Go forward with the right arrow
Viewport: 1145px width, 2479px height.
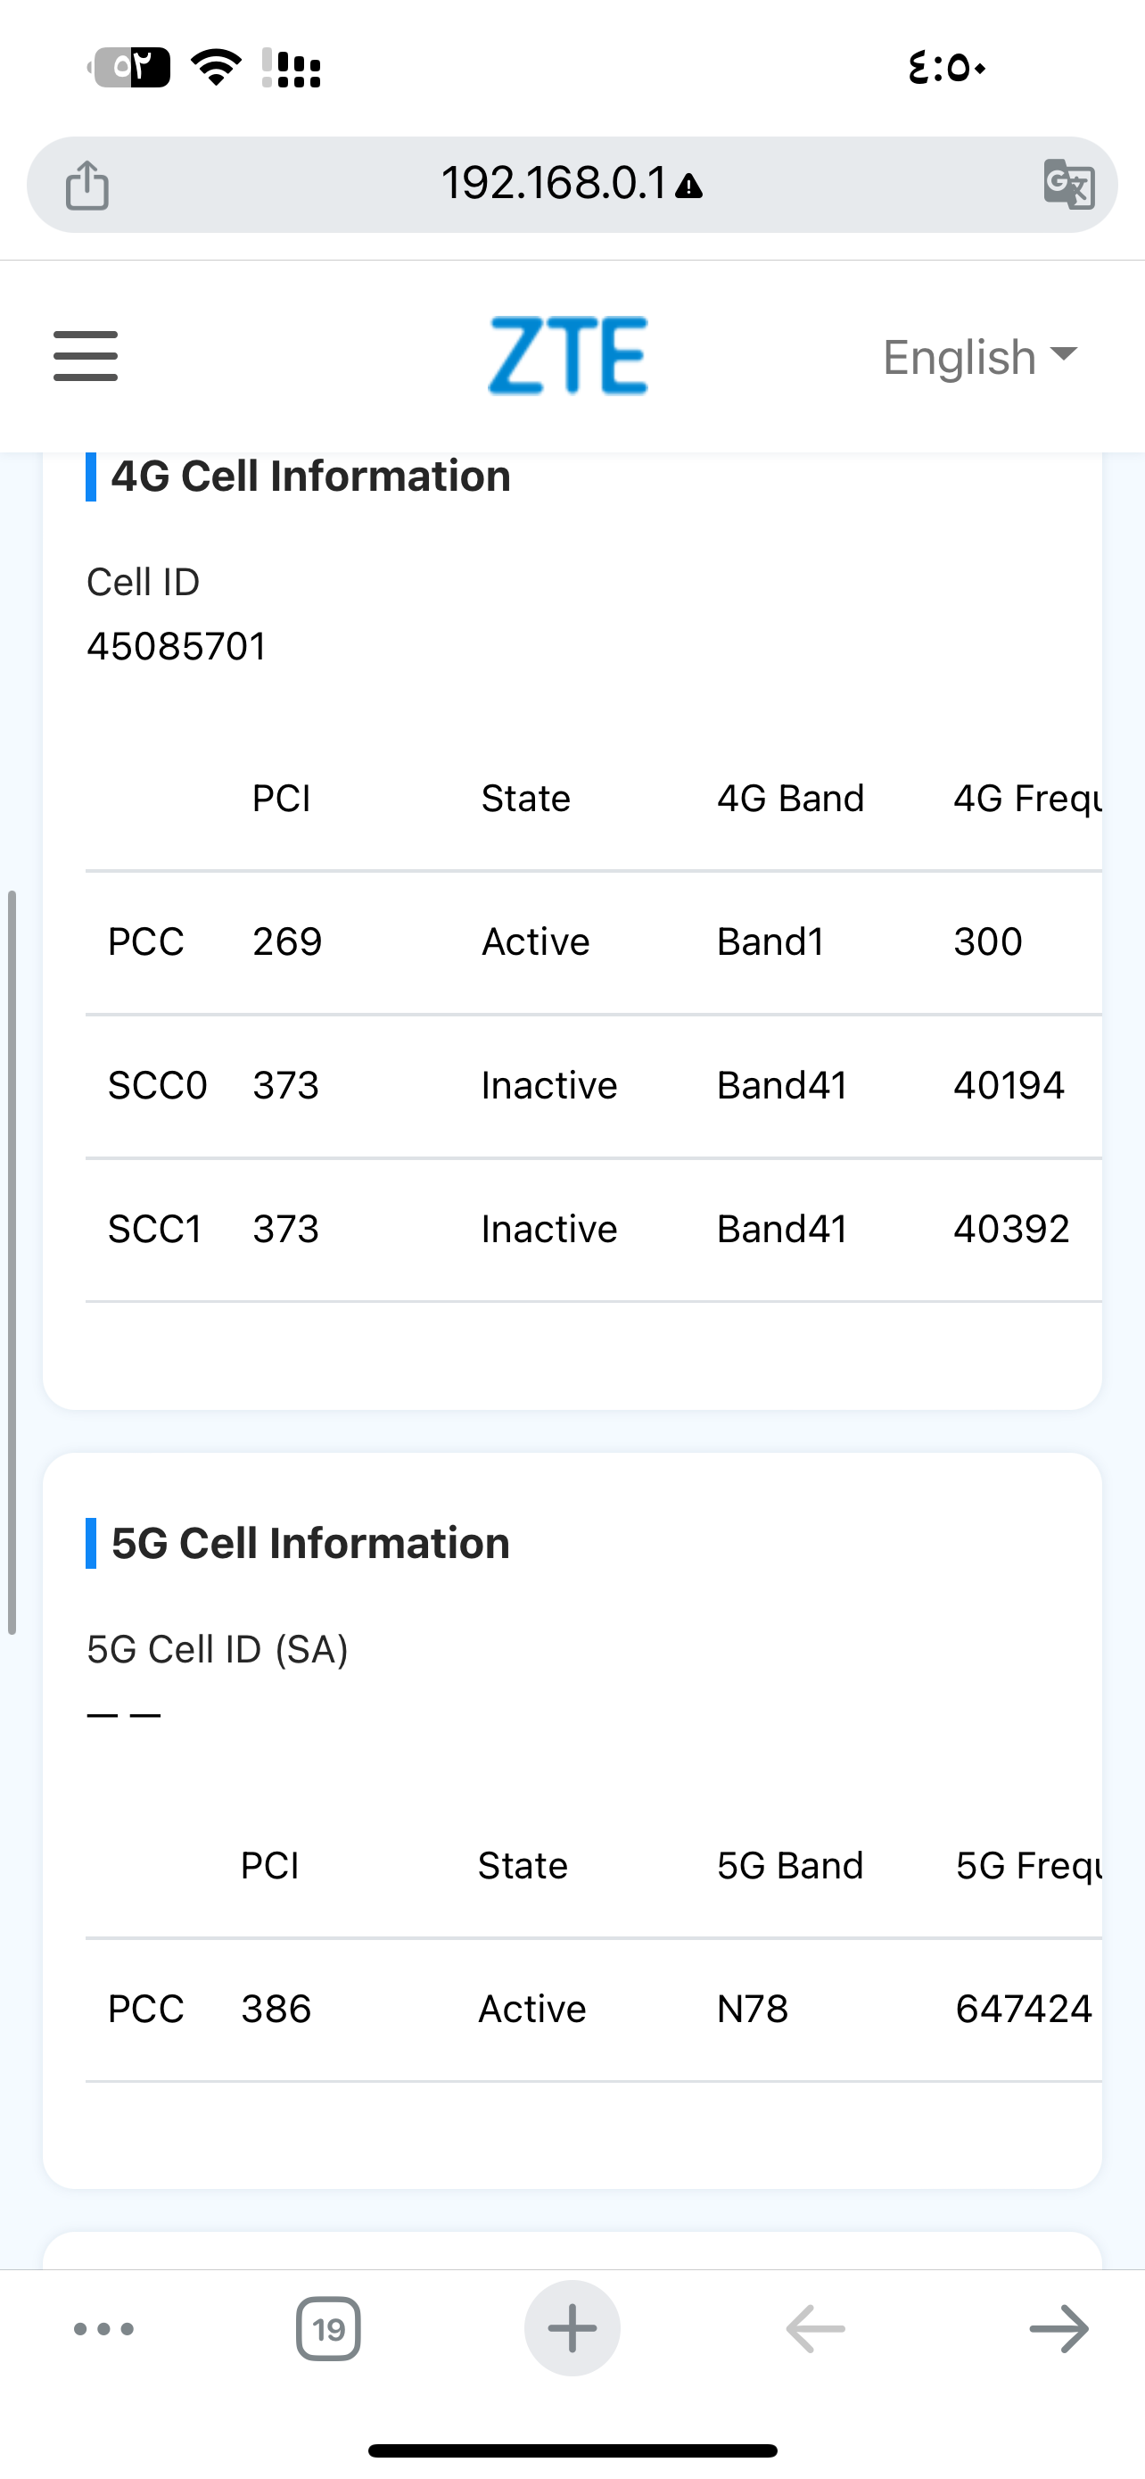pos(1059,2329)
